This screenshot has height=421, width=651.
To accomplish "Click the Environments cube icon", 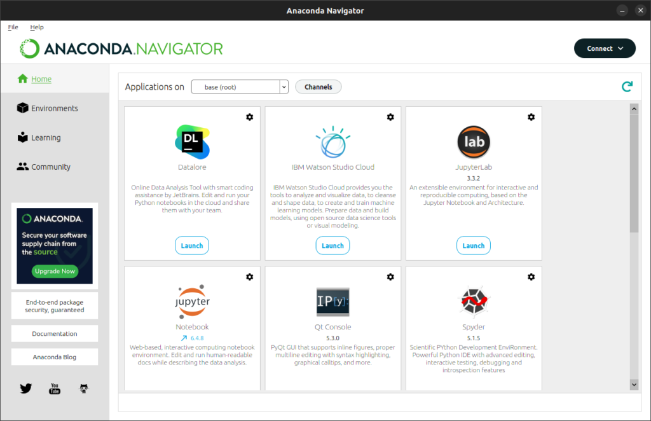I will tap(22, 108).
